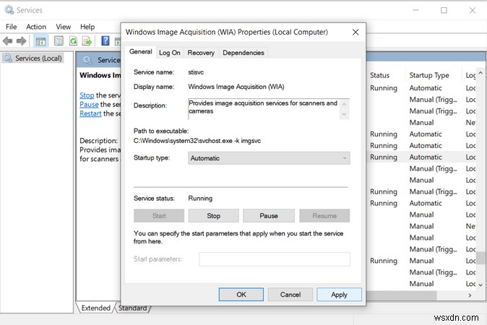
Task: Open Help via the blue question mark icon
Action: tap(105, 41)
